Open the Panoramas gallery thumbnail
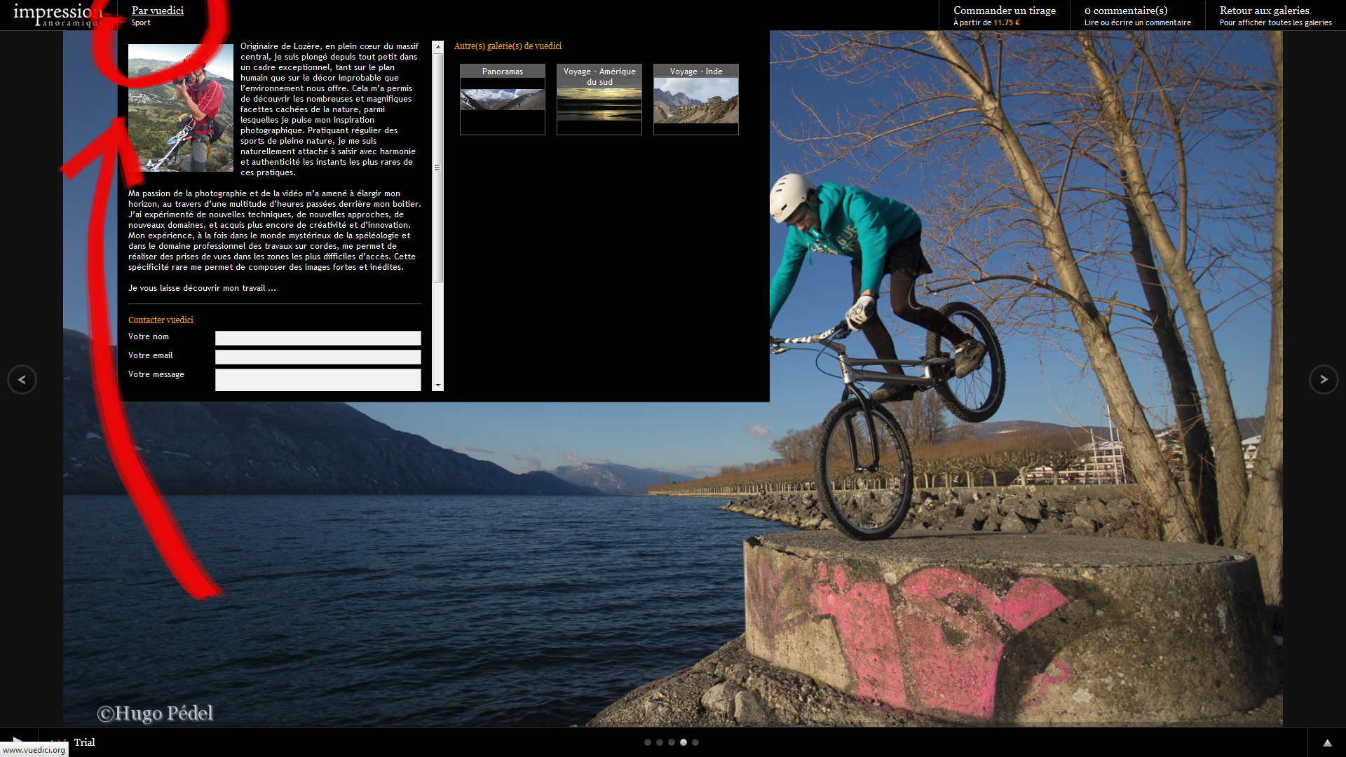Image resolution: width=1346 pixels, height=757 pixels. pyautogui.click(x=502, y=100)
